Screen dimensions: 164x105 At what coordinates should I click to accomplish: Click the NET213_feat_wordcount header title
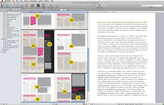tap(36, 12)
